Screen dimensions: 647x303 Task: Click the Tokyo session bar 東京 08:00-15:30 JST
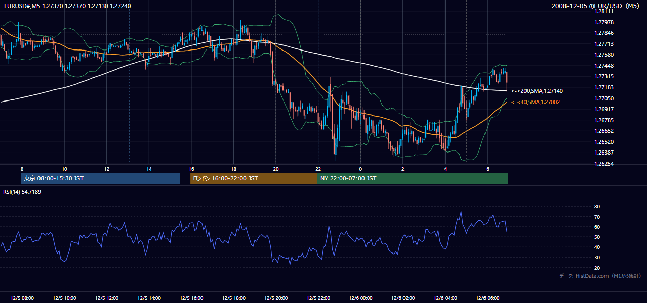click(x=100, y=178)
